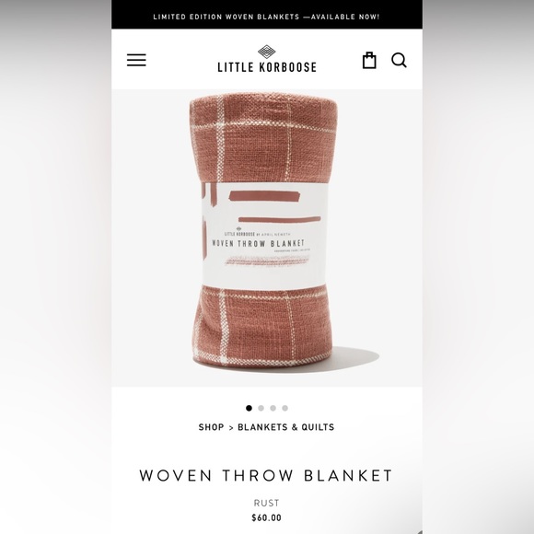This screenshot has width=534, height=534.
Task: Tap the Little Korboose wordmark
Action: 267,66
